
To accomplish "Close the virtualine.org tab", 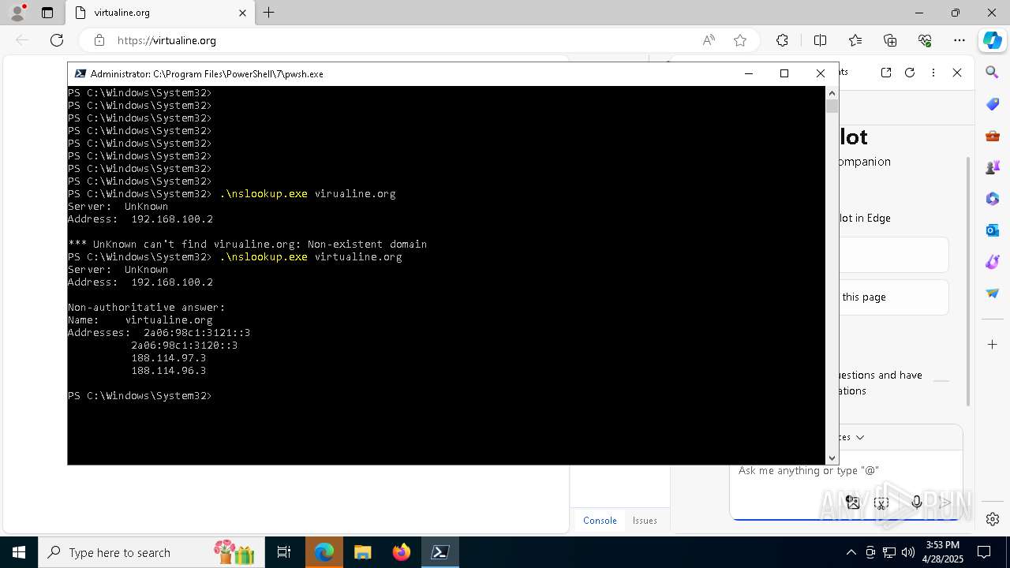I will pyautogui.click(x=242, y=13).
